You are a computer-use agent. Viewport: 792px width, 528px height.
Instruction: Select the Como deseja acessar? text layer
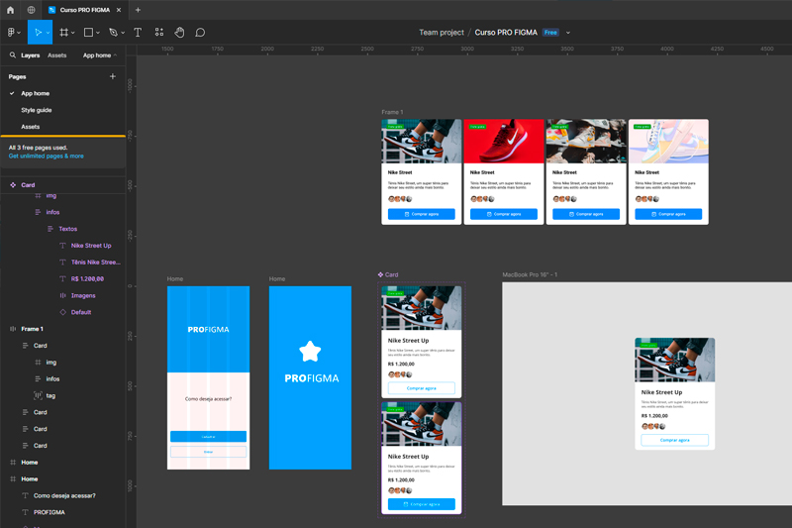point(62,495)
